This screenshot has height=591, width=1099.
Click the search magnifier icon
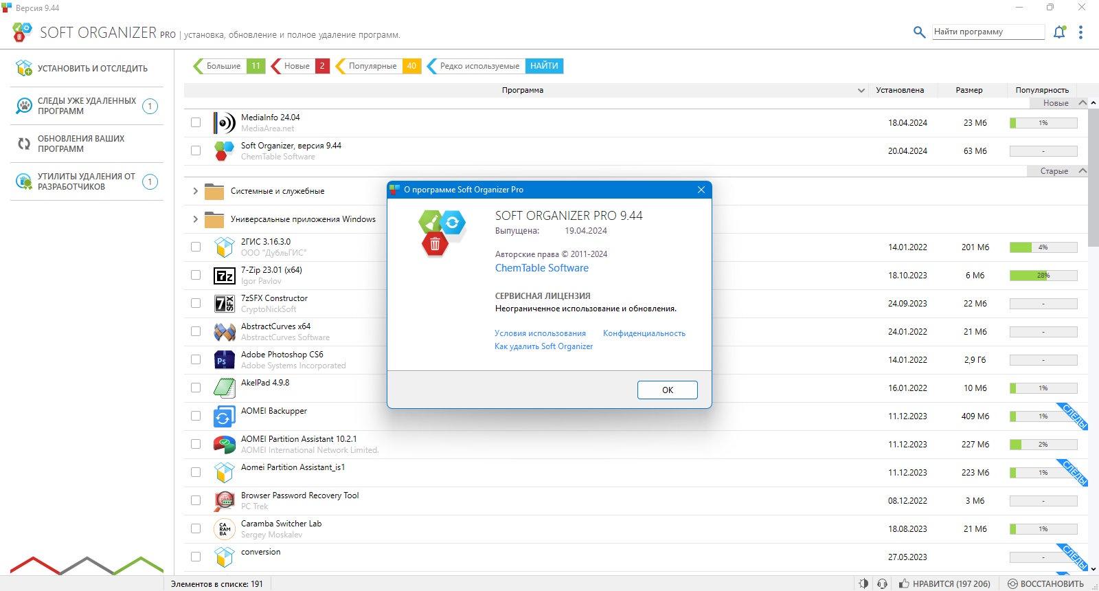coord(919,32)
